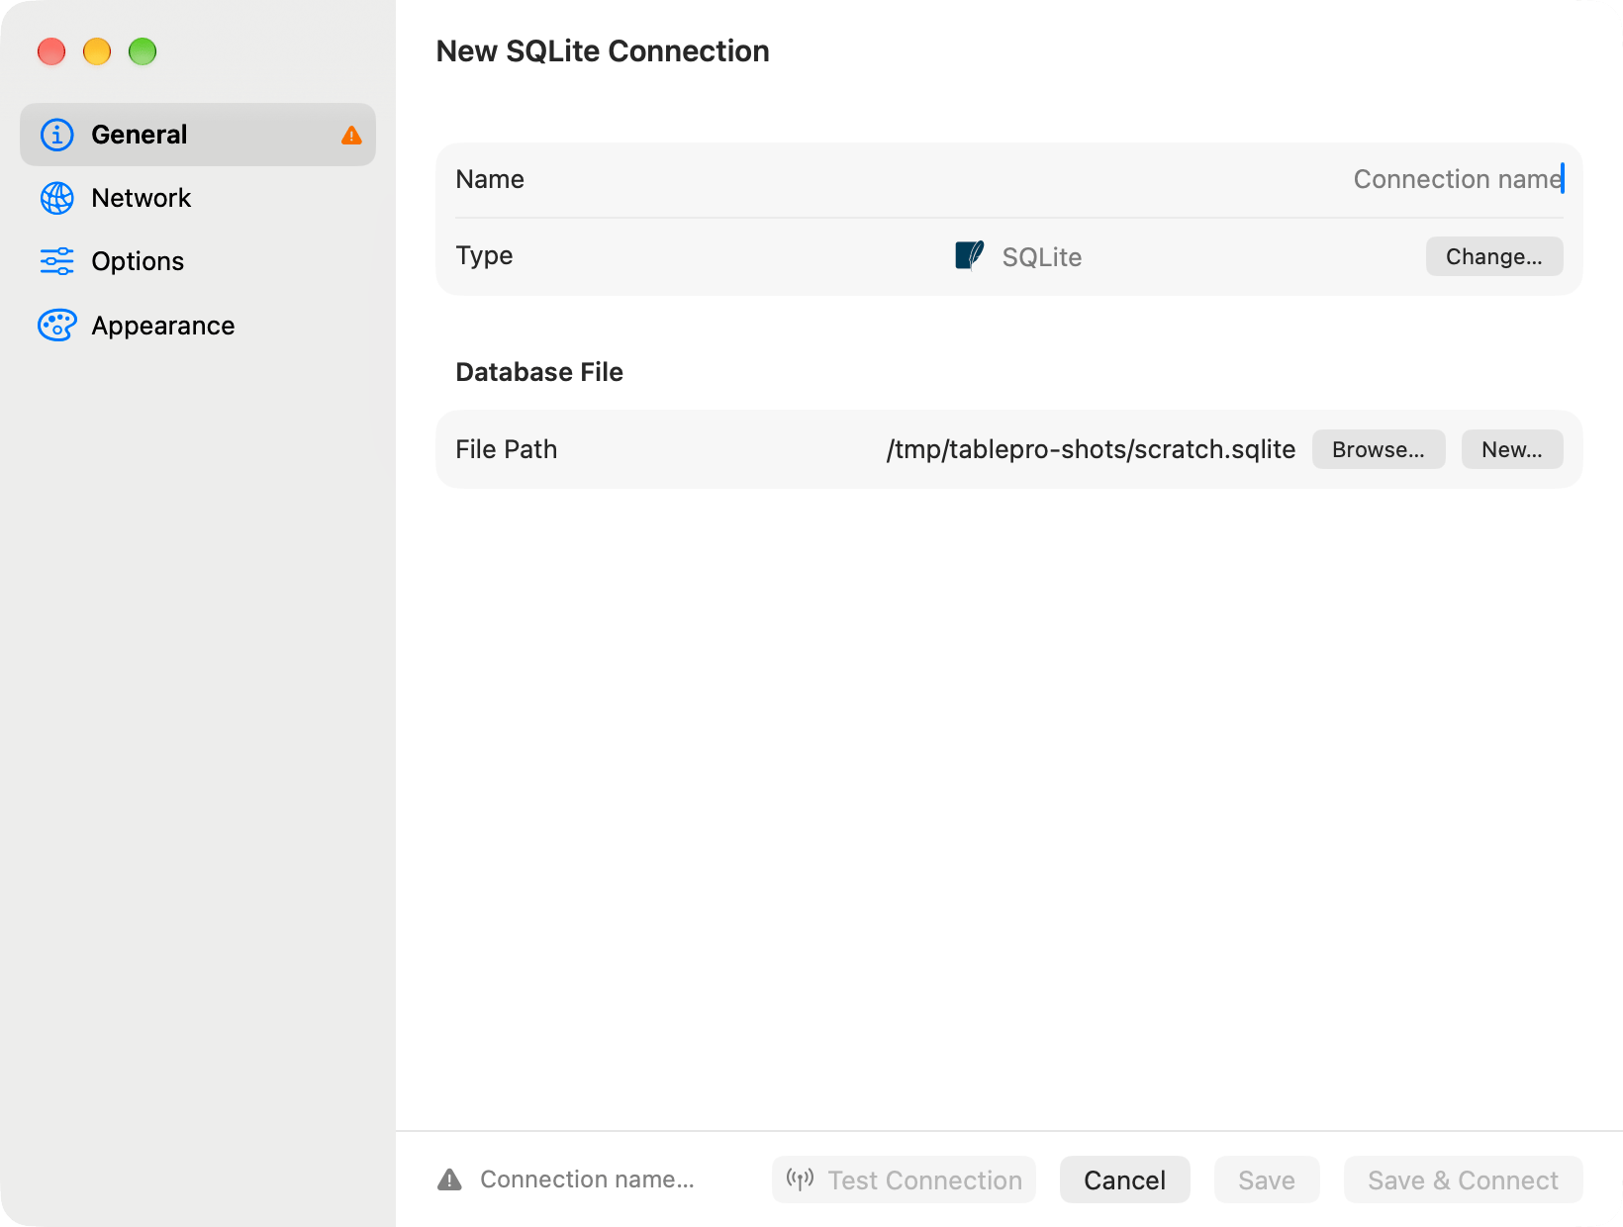1623x1227 pixels.
Task: Open the Options section
Action: (198, 261)
